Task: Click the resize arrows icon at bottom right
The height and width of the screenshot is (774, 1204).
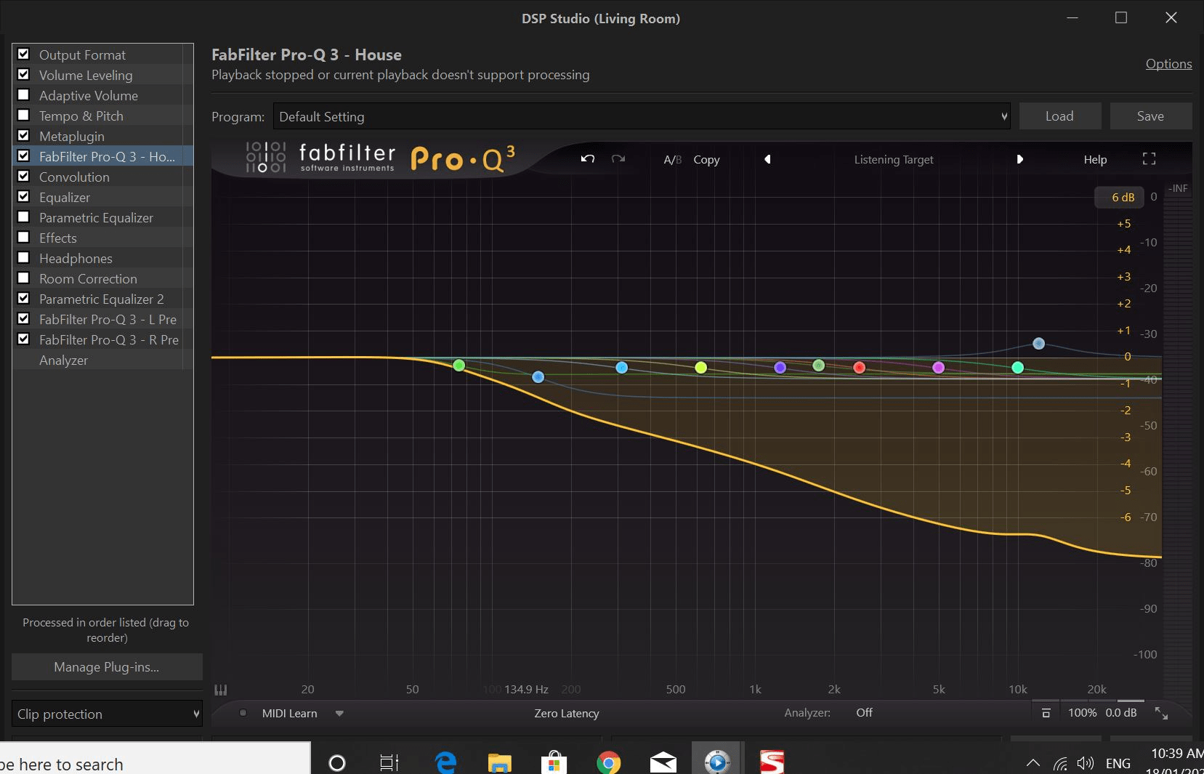Action: point(1161,713)
